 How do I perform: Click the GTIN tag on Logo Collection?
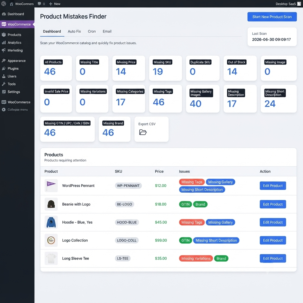click(x=185, y=240)
